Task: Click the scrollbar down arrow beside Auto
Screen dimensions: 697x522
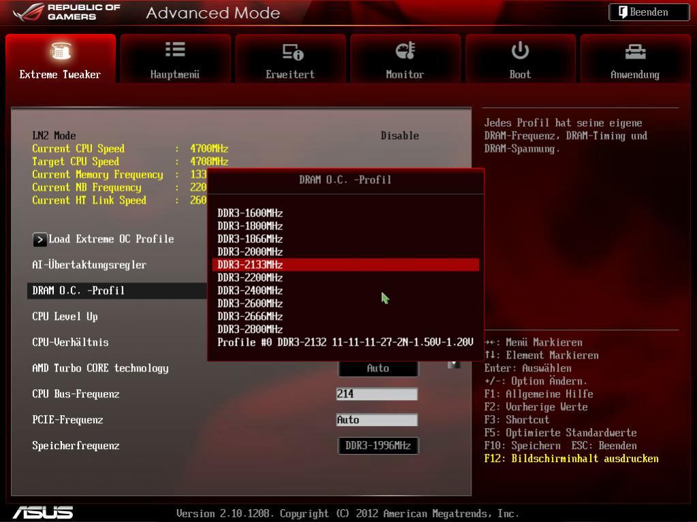Action: tap(453, 364)
